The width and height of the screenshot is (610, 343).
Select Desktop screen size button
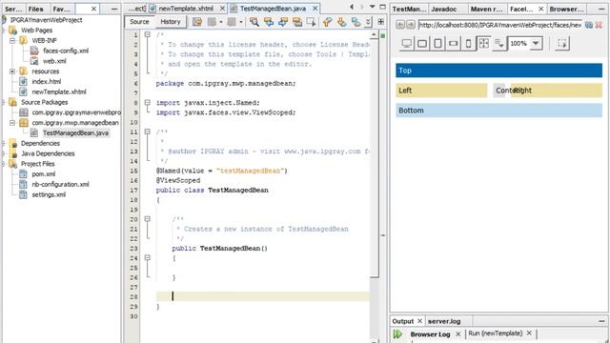pos(407,44)
